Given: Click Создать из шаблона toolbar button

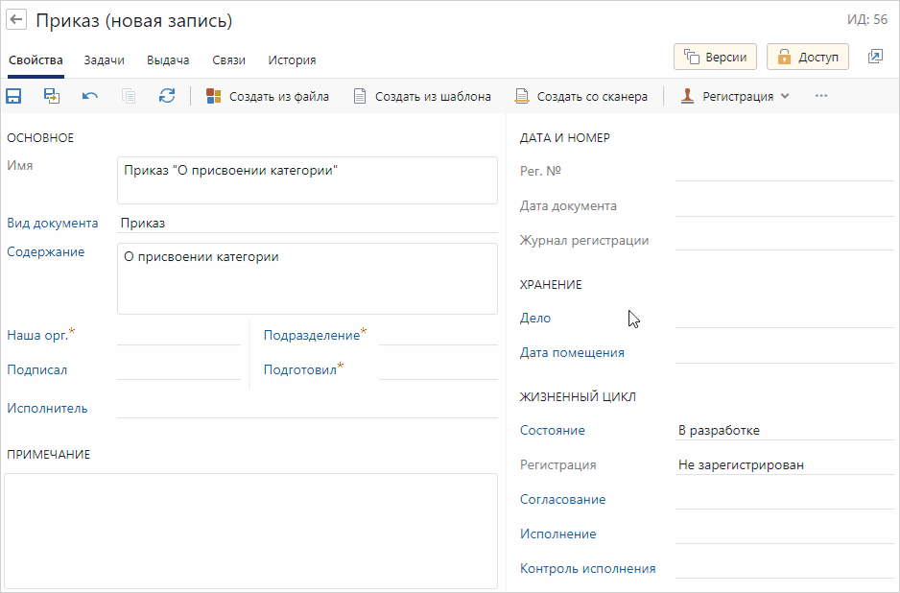Looking at the screenshot, I should pos(422,96).
